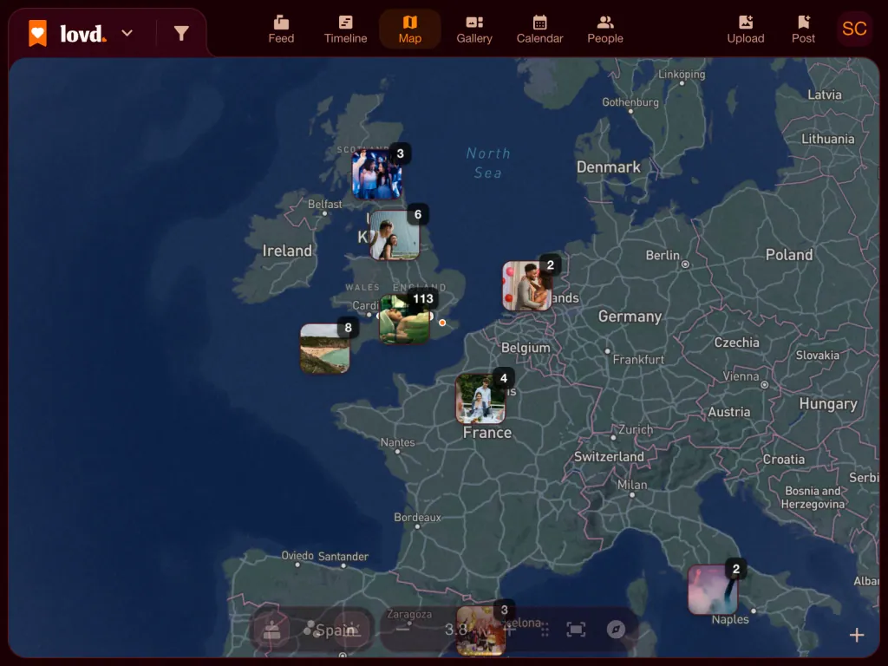Open the SC profile avatar menu

[x=854, y=29]
